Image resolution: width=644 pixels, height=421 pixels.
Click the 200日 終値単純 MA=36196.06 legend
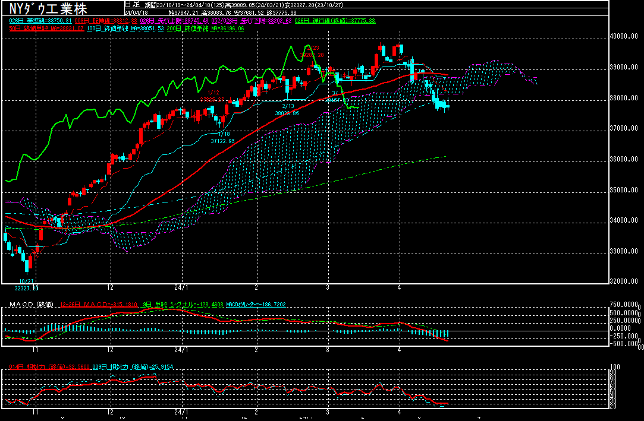click(205, 29)
